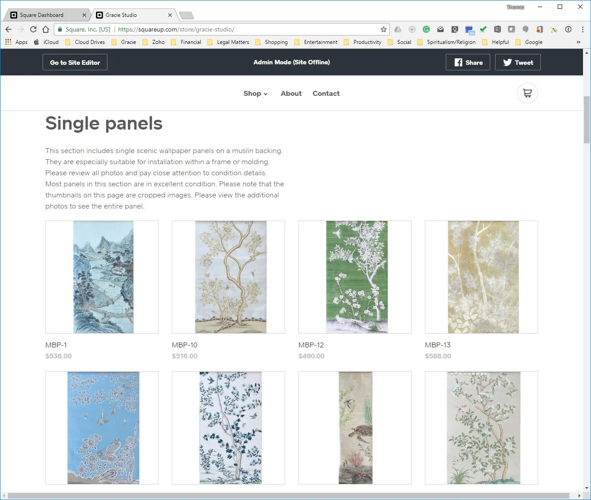Open the MBP-10 product link
Image resolution: width=591 pixels, height=500 pixels.
coord(185,345)
